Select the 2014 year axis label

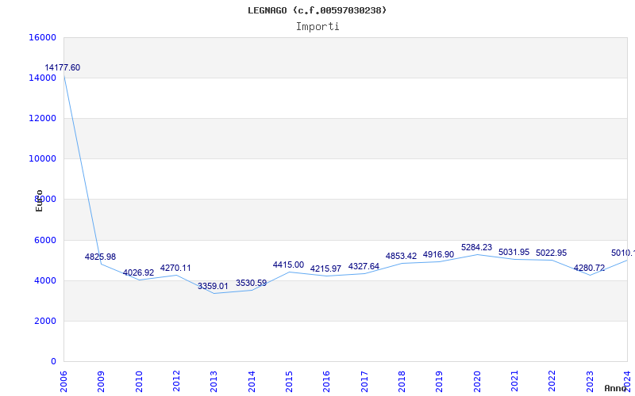pos(252,382)
